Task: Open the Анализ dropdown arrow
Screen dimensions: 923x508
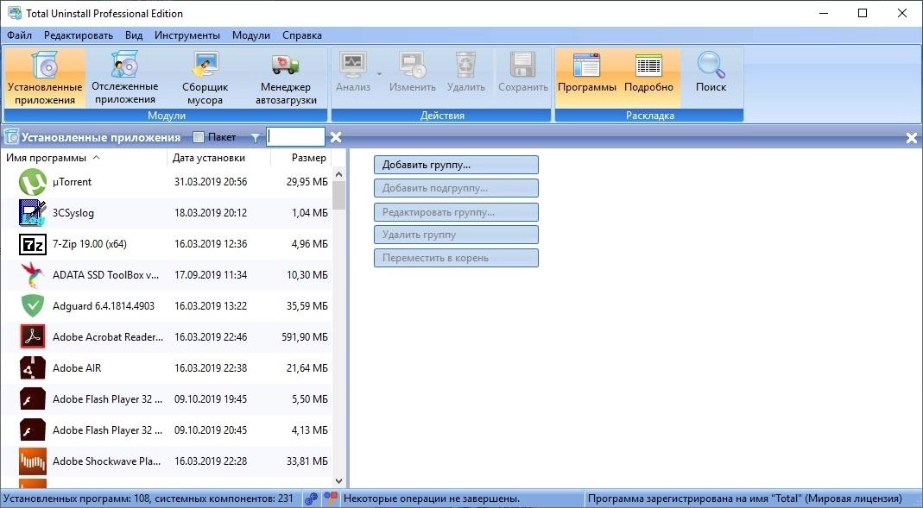Action: coord(379,73)
